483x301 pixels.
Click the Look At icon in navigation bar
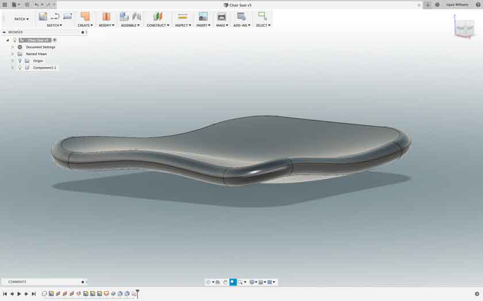coord(218,282)
